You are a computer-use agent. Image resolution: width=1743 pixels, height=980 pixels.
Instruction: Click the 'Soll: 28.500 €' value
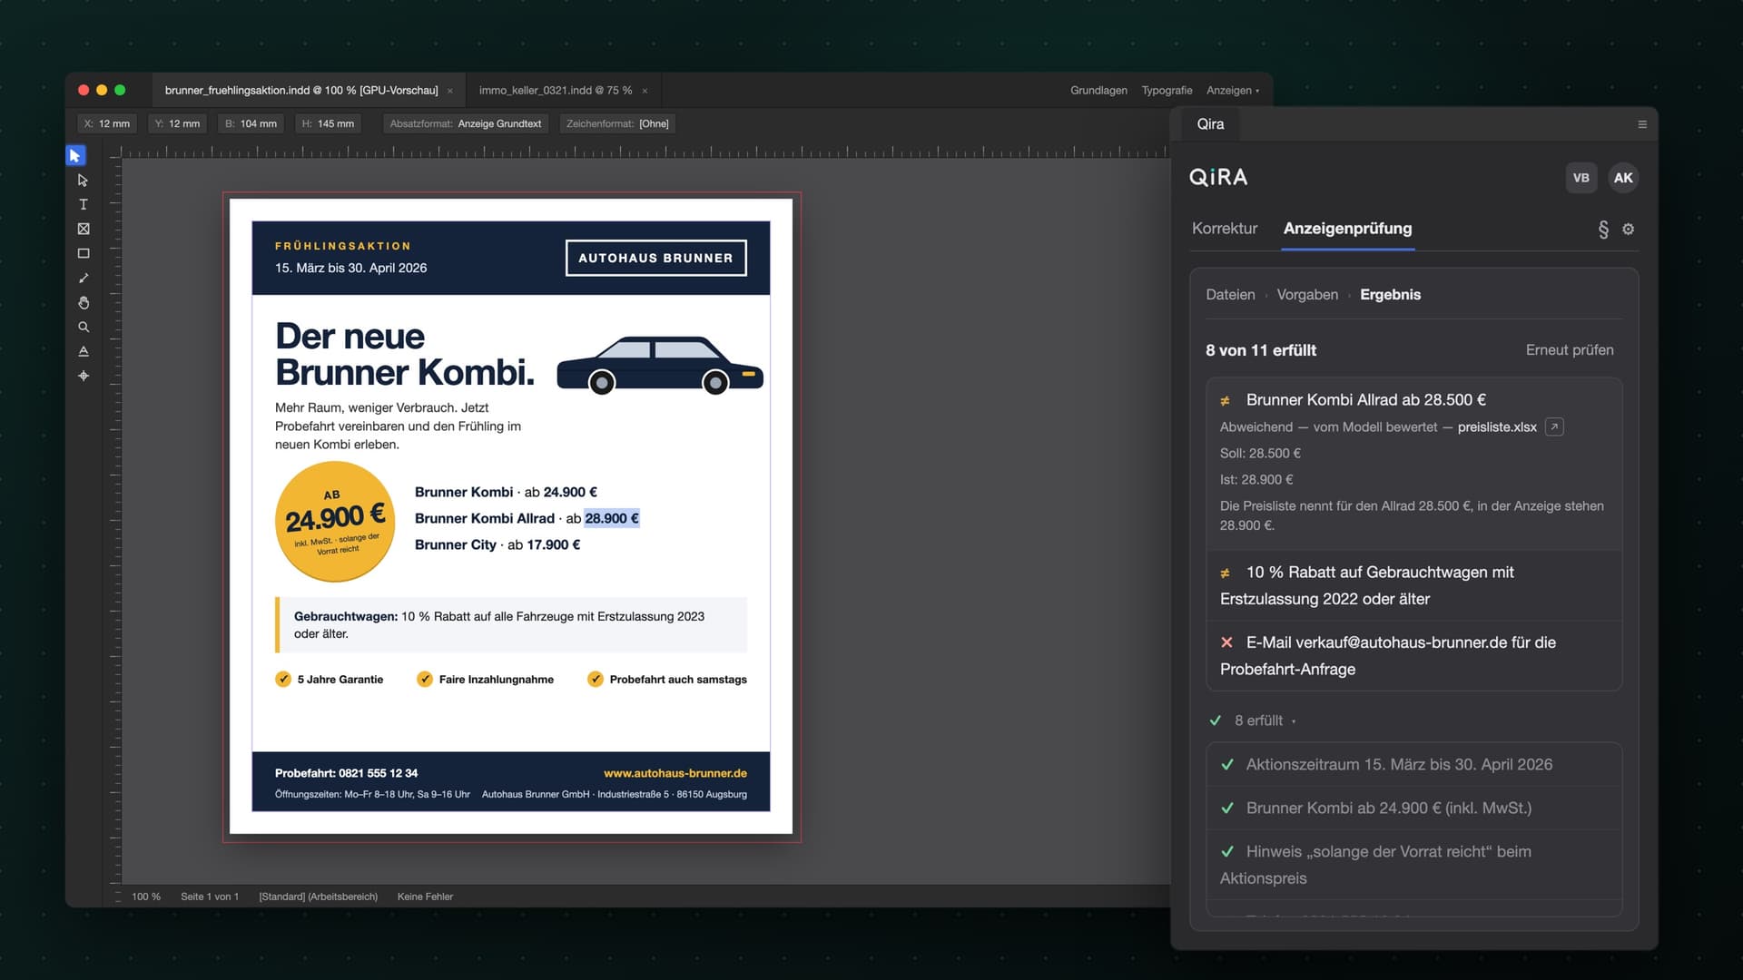tap(1260, 454)
